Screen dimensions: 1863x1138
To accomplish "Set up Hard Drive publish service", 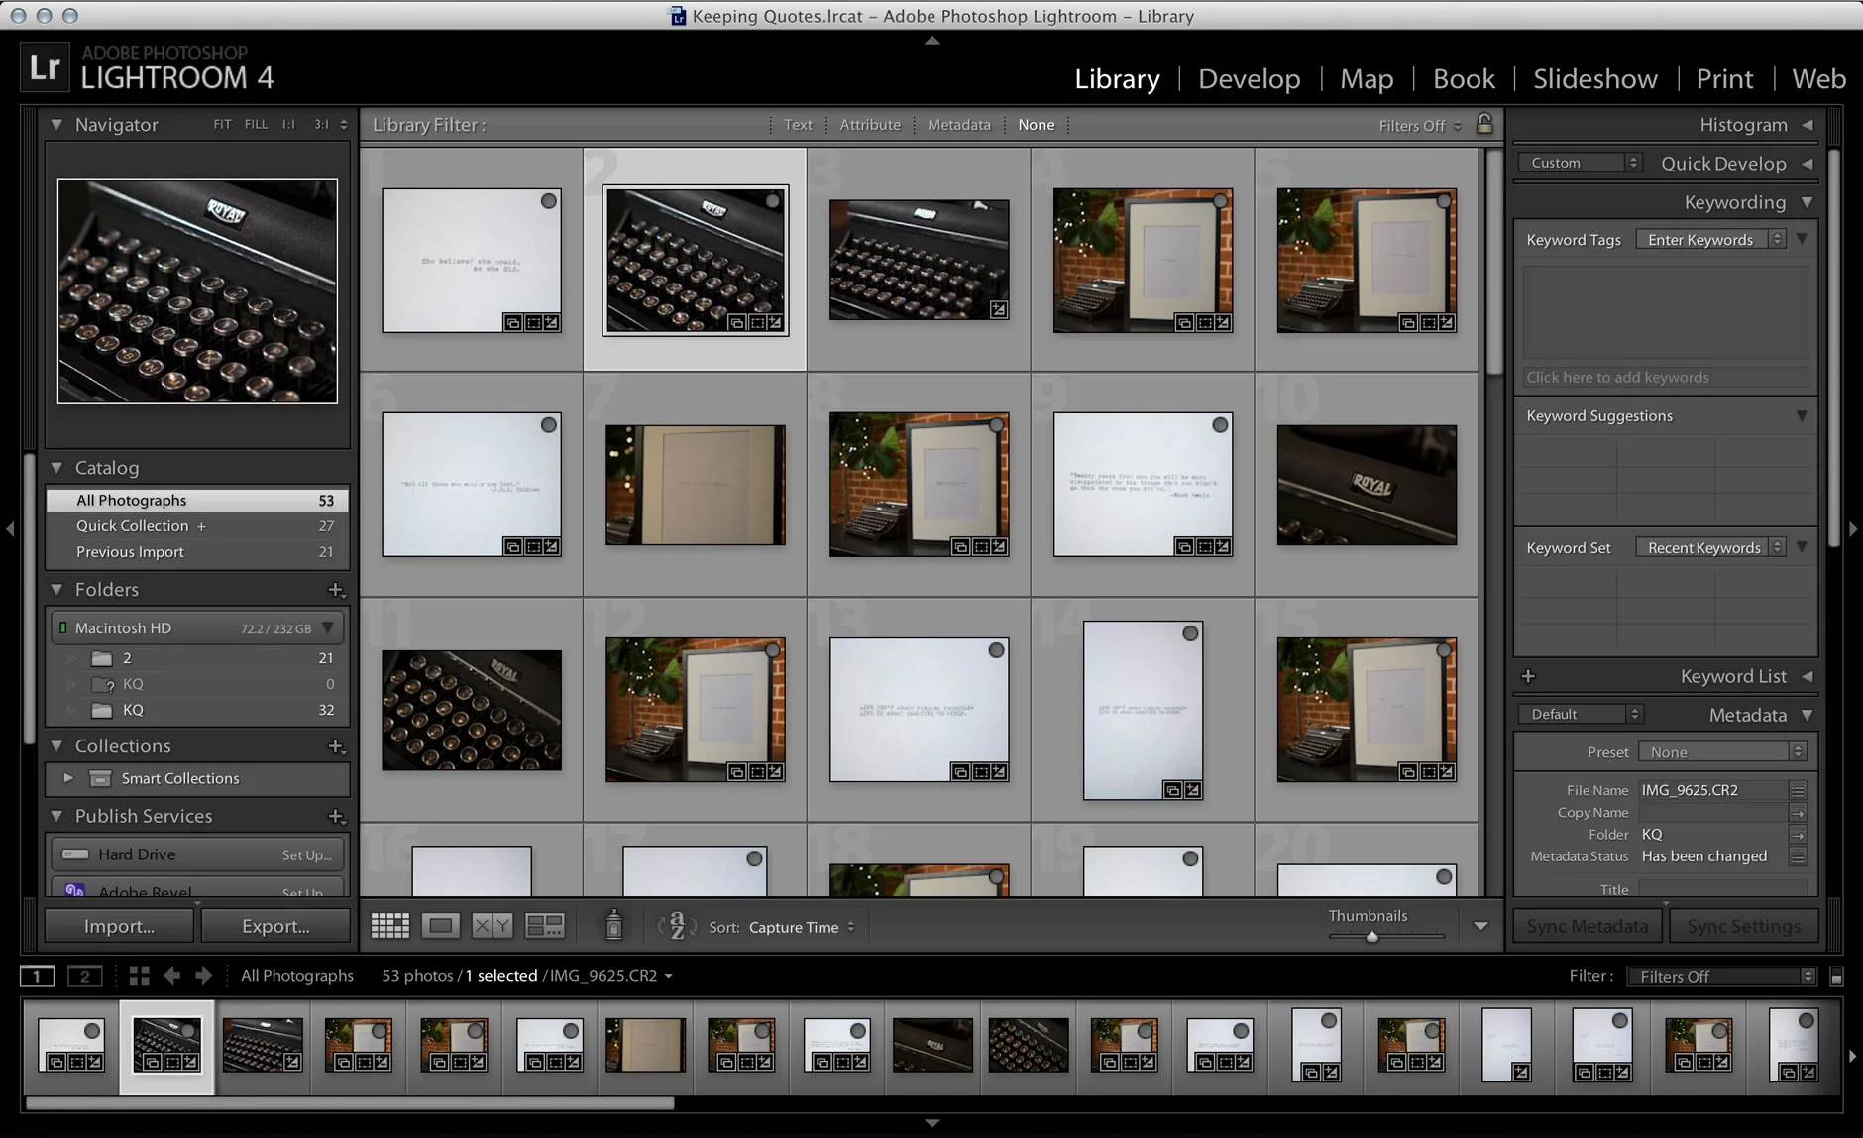I will (306, 854).
